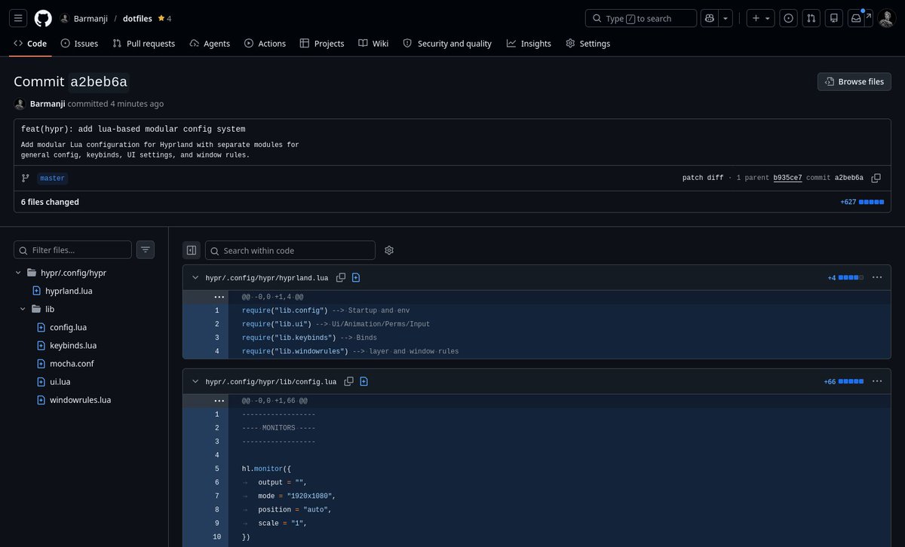Switch to the Actions tab

click(265, 44)
